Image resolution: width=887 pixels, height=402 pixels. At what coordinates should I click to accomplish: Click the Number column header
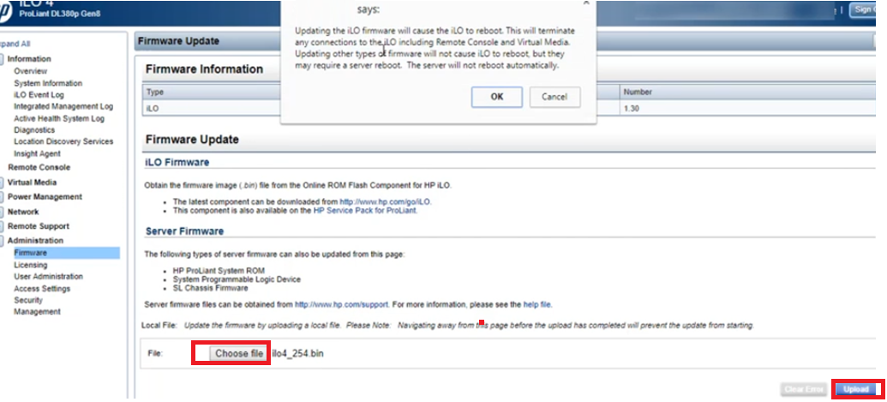(x=638, y=92)
